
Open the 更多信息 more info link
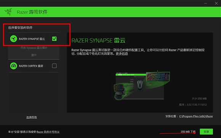(x=122, y=54)
